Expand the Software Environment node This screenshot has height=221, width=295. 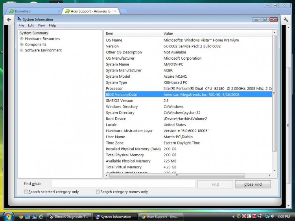pos(22,50)
